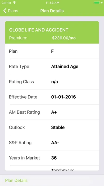Screen dimensions: 104x186
Task: Select the Effective Date 01-01-2016 row
Action: 52,97
